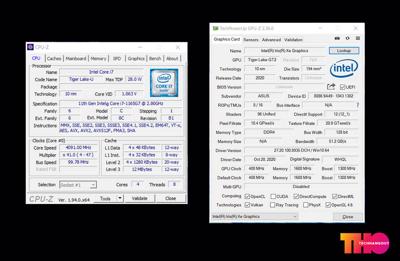Click the Tools button in CPU-Z

click(105, 198)
